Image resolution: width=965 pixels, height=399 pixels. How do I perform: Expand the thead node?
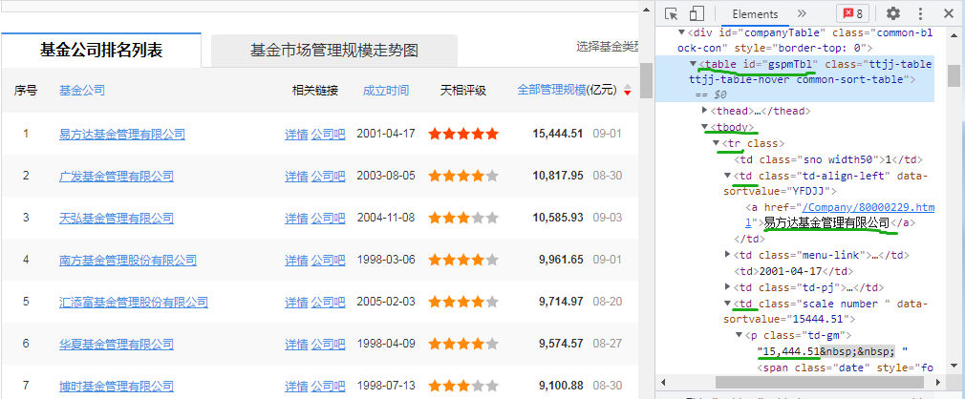[x=705, y=111]
